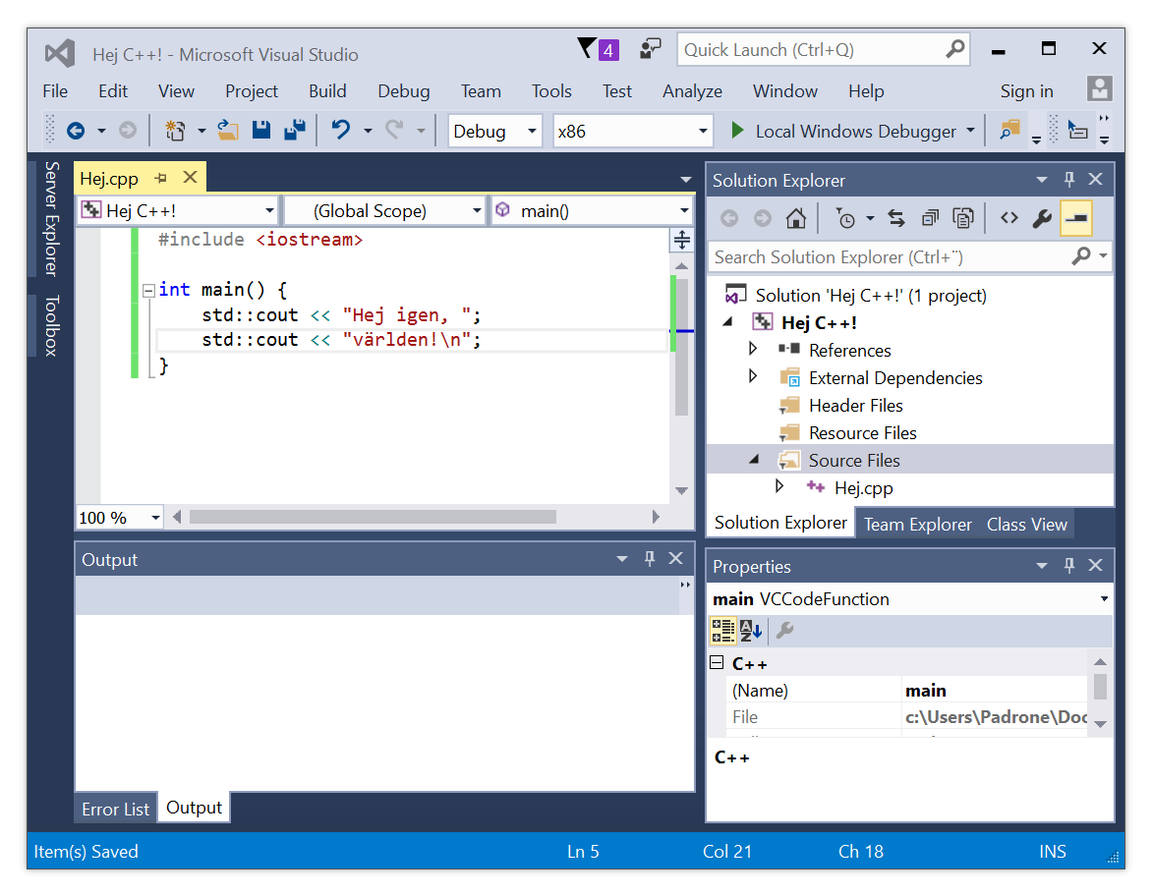Click the search magnifier in Solution Explorer search

point(1081,256)
